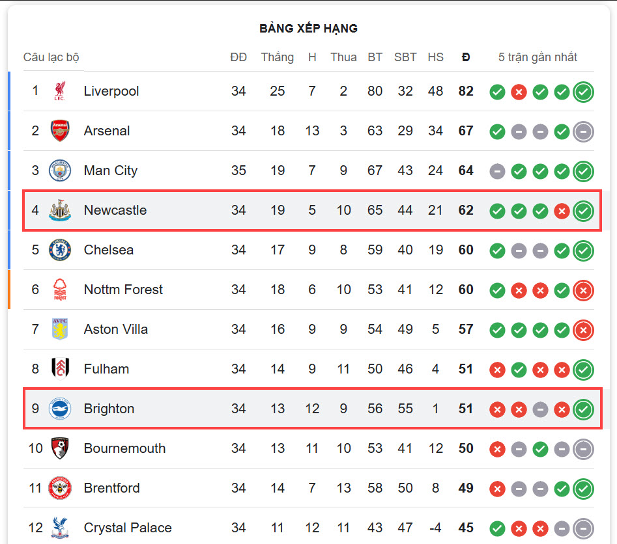Viewport: 617px width, 544px height.
Task: Click the Nottm Forest club crest
Action: (60, 290)
